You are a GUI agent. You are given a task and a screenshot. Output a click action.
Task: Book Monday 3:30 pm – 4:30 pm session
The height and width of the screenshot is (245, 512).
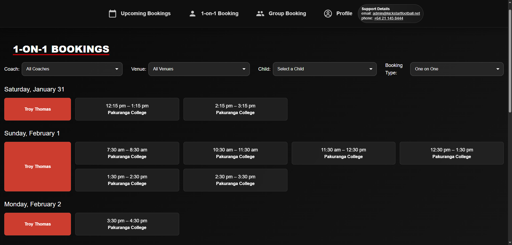coord(127,224)
